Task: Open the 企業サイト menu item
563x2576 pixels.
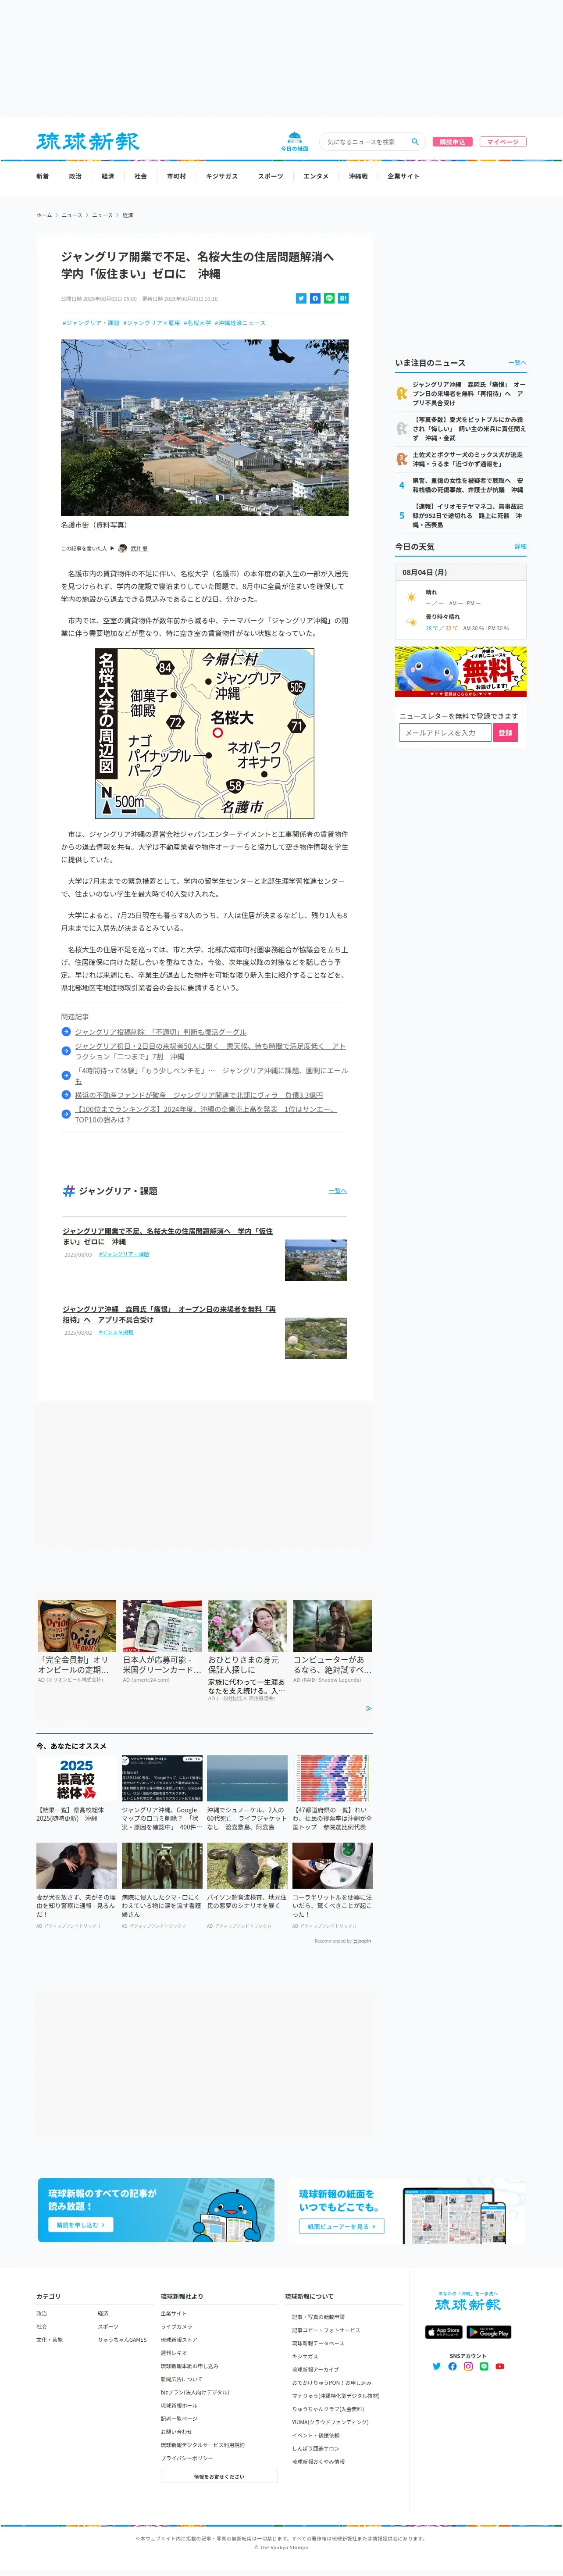Action: click(404, 176)
